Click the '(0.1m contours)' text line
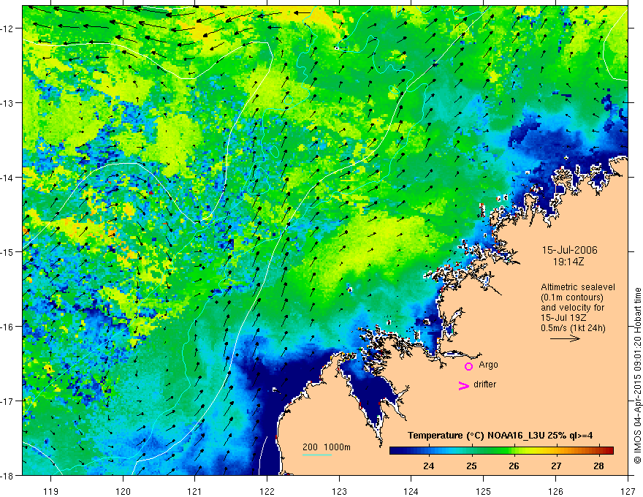Screen dimensions: 643x497 572,297
